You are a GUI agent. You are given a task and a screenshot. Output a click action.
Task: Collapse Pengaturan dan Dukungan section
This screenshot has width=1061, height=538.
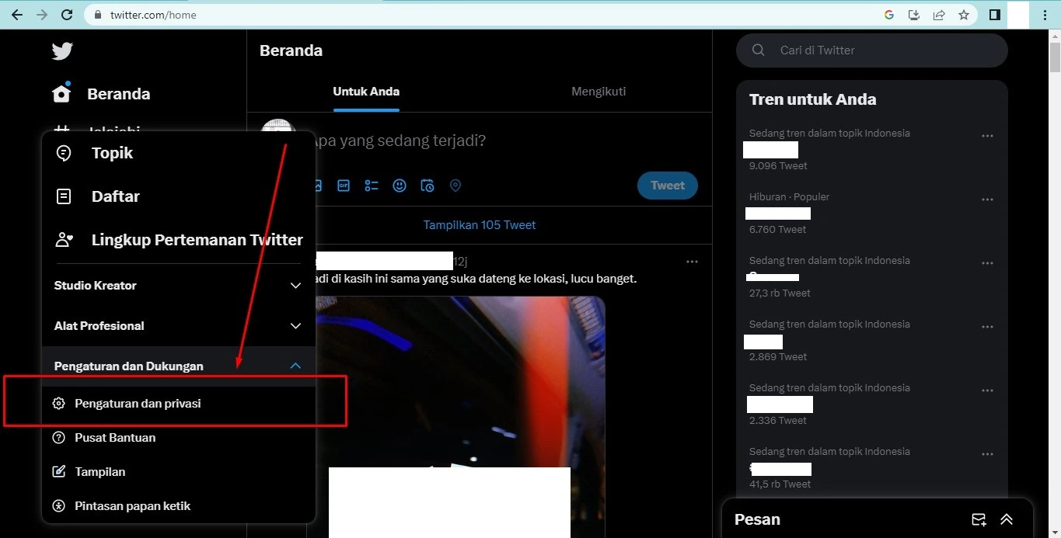click(x=179, y=366)
